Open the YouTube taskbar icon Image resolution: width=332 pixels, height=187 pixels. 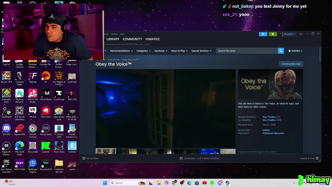(204, 183)
